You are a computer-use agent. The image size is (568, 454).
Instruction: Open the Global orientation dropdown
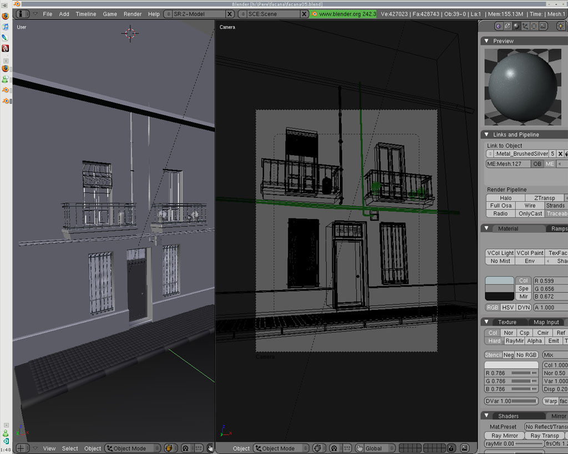379,448
